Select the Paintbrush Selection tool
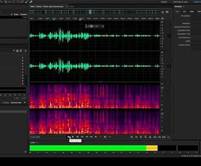The width and height of the screenshot is (201, 166). (x=27, y=2)
